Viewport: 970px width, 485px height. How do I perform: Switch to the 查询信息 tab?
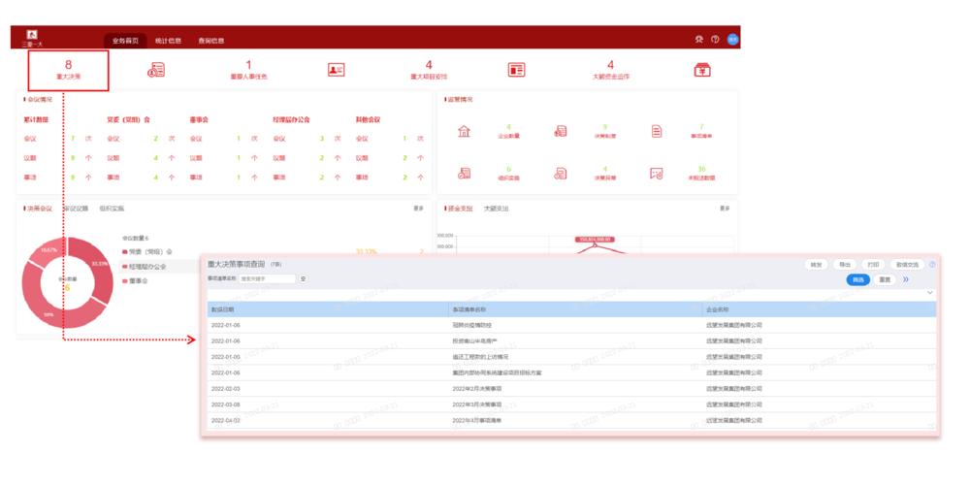coord(210,41)
